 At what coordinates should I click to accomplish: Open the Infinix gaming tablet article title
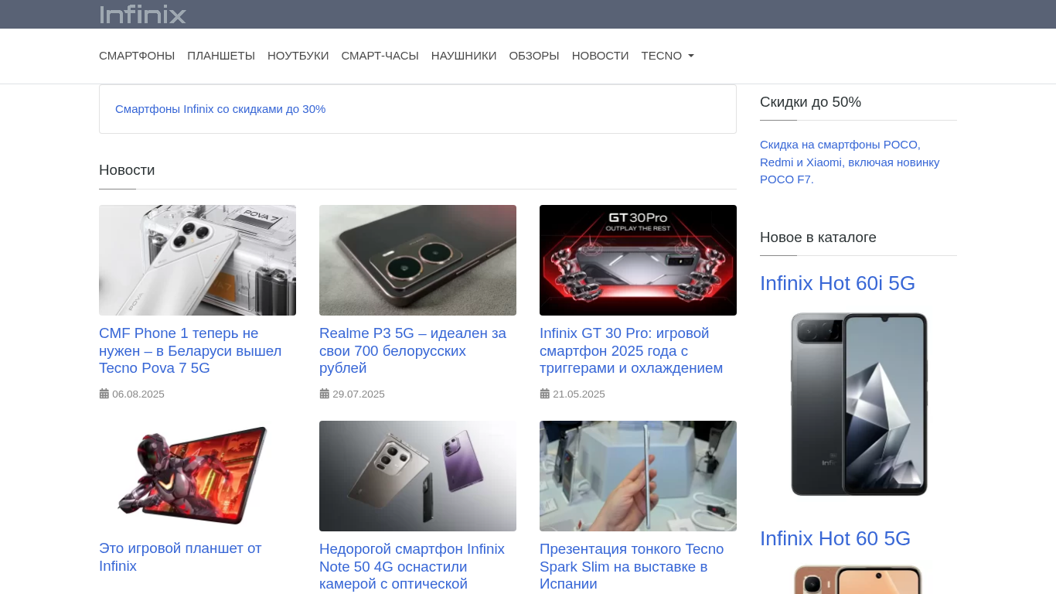180,557
